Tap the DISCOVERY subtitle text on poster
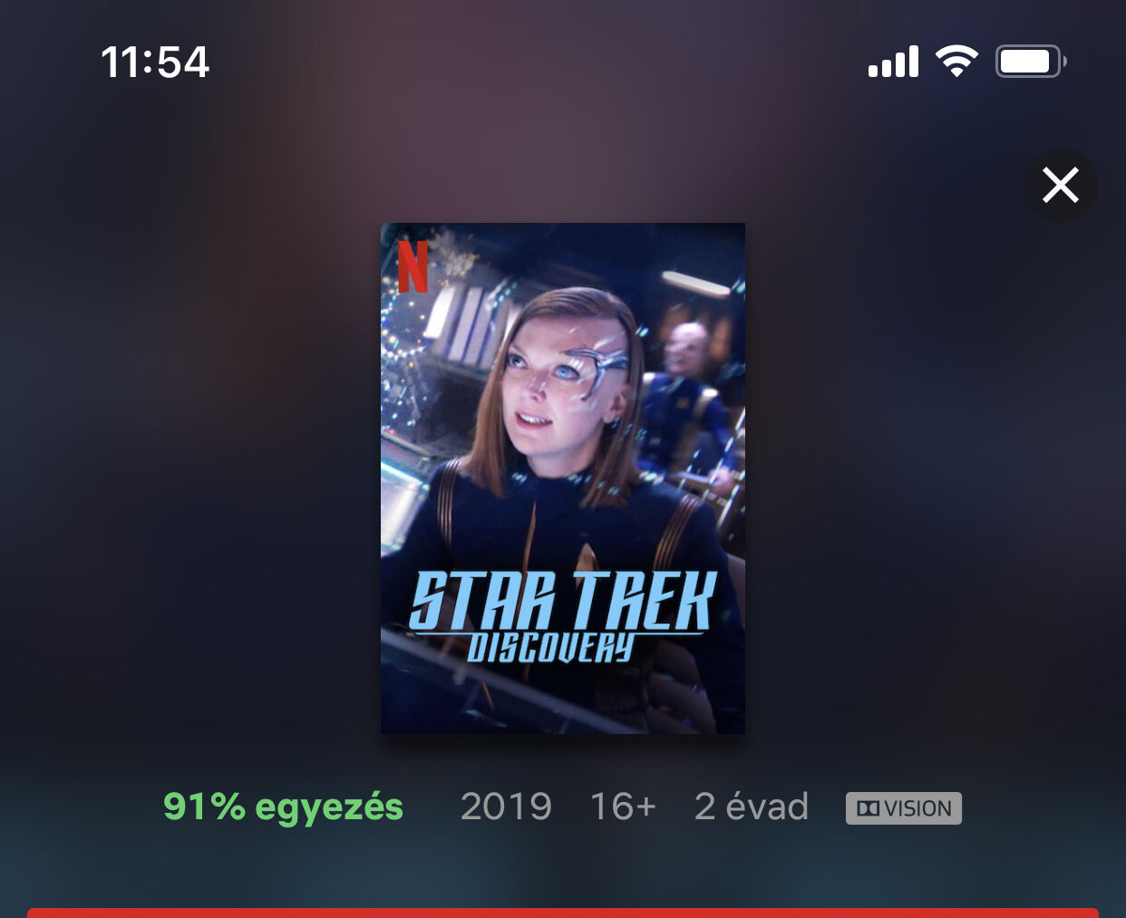Image resolution: width=1126 pixels, height=918 pixels. [x=550, y=647]
